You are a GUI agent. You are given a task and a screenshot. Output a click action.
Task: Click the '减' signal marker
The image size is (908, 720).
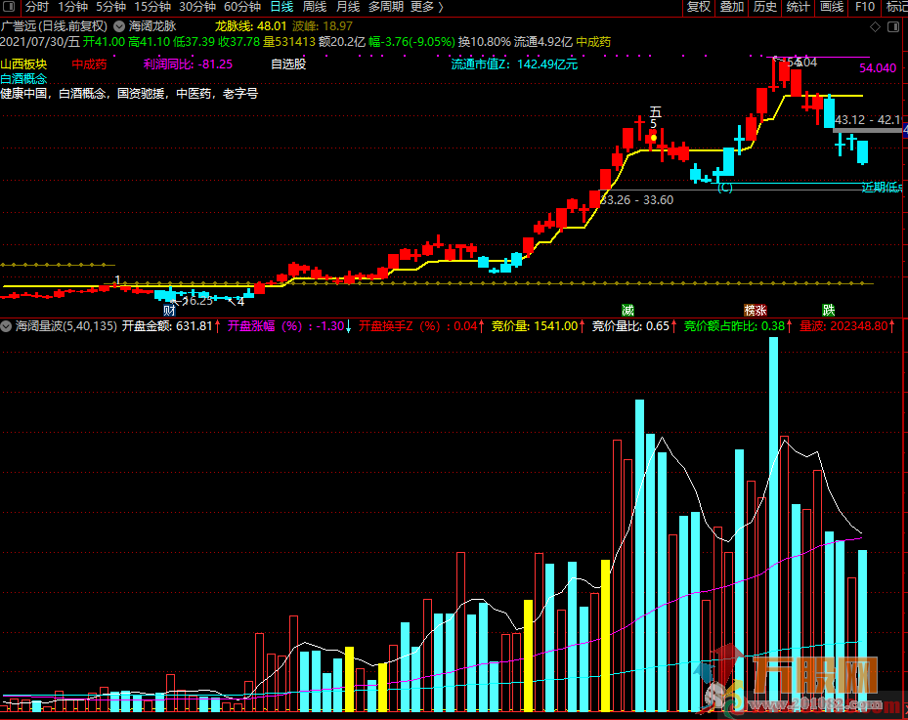pyautogui.click(x=627, y=310)
